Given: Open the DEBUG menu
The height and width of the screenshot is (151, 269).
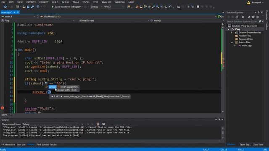Looking at the screenshot, I should pyautogui.click(x=66, y=3).
